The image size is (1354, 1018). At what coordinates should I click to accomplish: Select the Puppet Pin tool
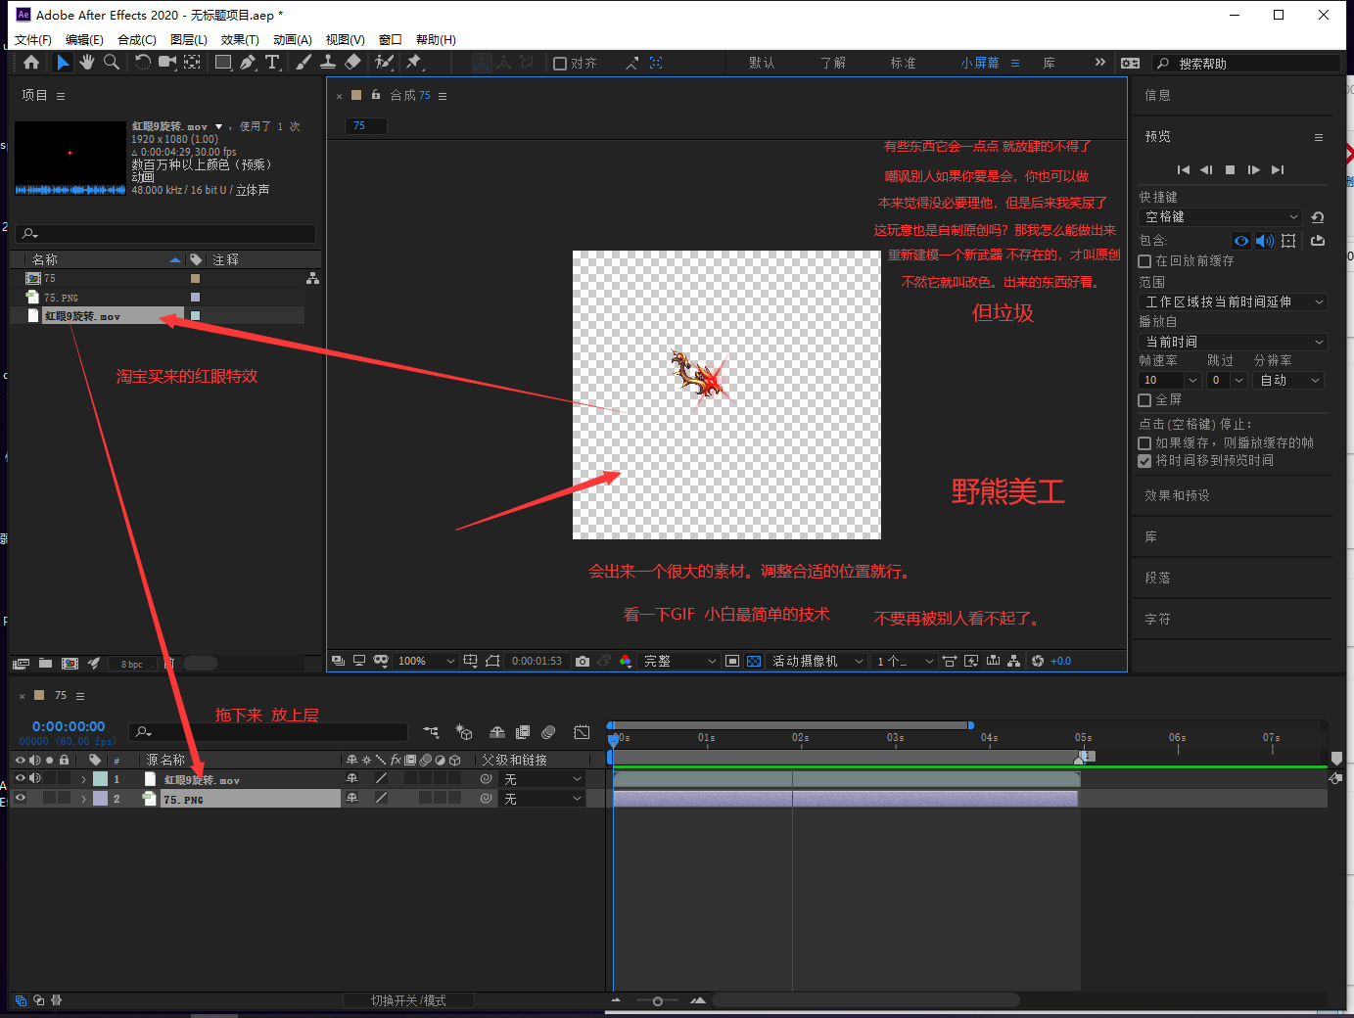click(414, 63)
